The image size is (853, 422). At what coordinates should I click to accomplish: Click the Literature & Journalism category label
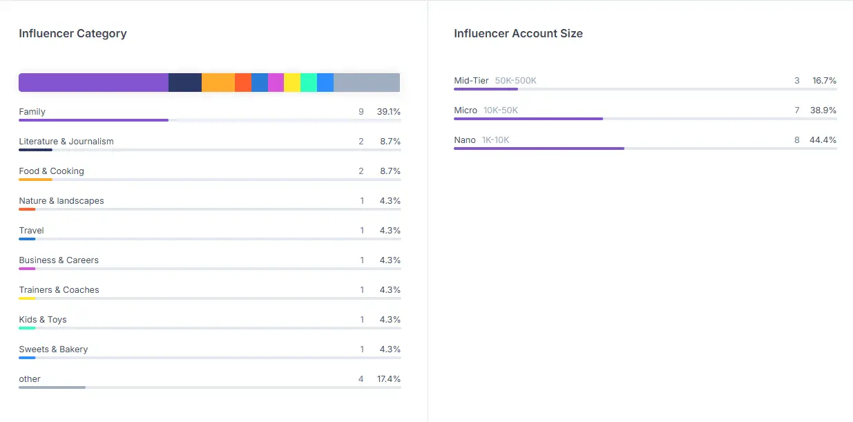66,141
